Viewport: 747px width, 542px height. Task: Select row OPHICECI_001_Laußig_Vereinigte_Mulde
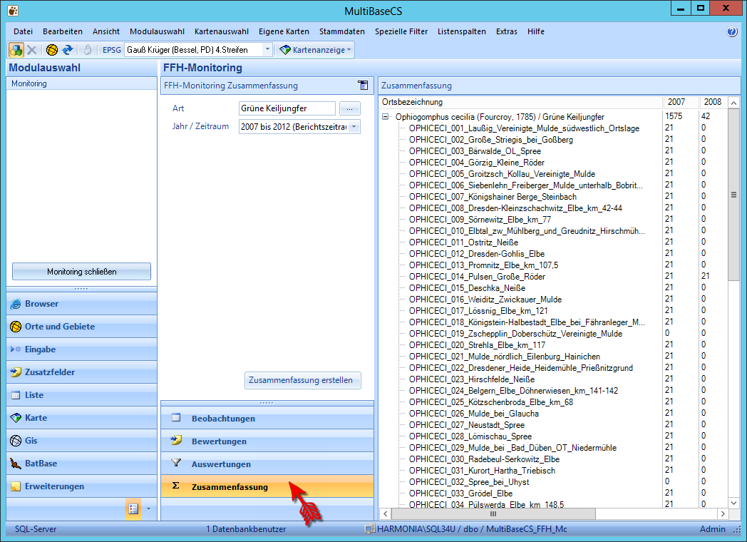click(524, 128)
